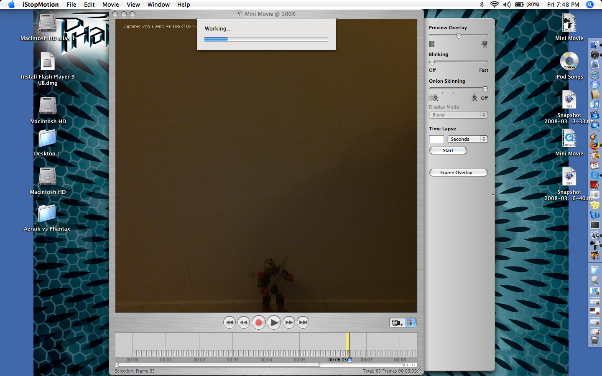
Task: Jump to the first frame with skip-back button
Action: click(229, 323)
